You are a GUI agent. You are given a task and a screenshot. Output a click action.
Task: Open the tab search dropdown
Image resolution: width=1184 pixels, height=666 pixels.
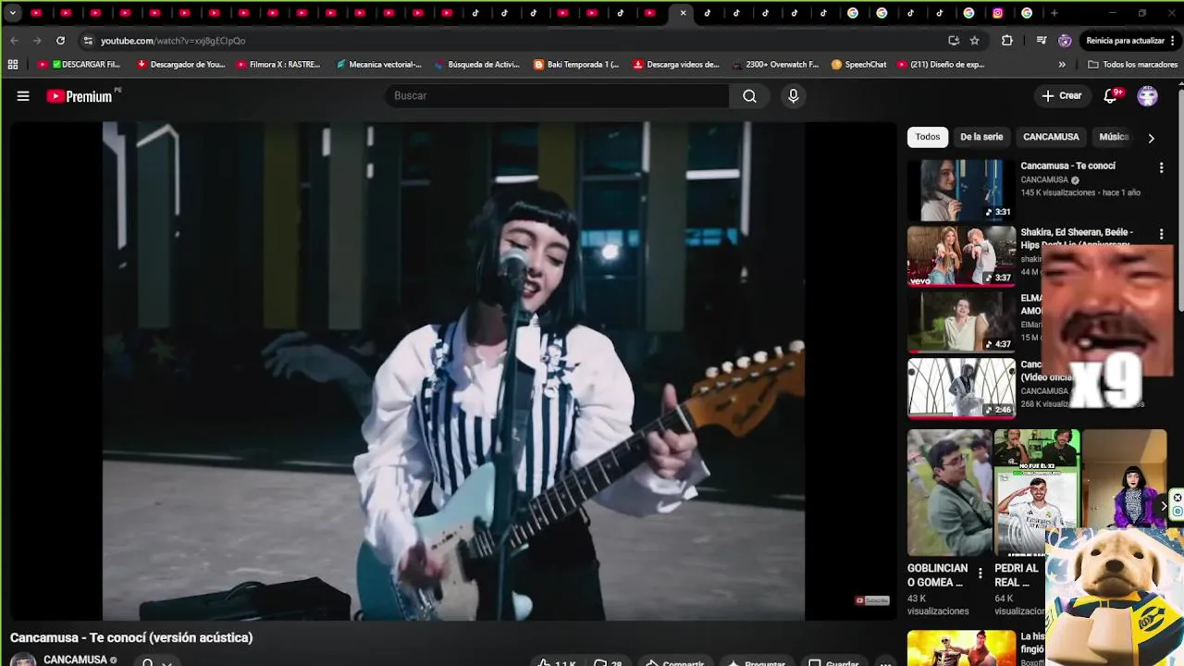(12, 13)
